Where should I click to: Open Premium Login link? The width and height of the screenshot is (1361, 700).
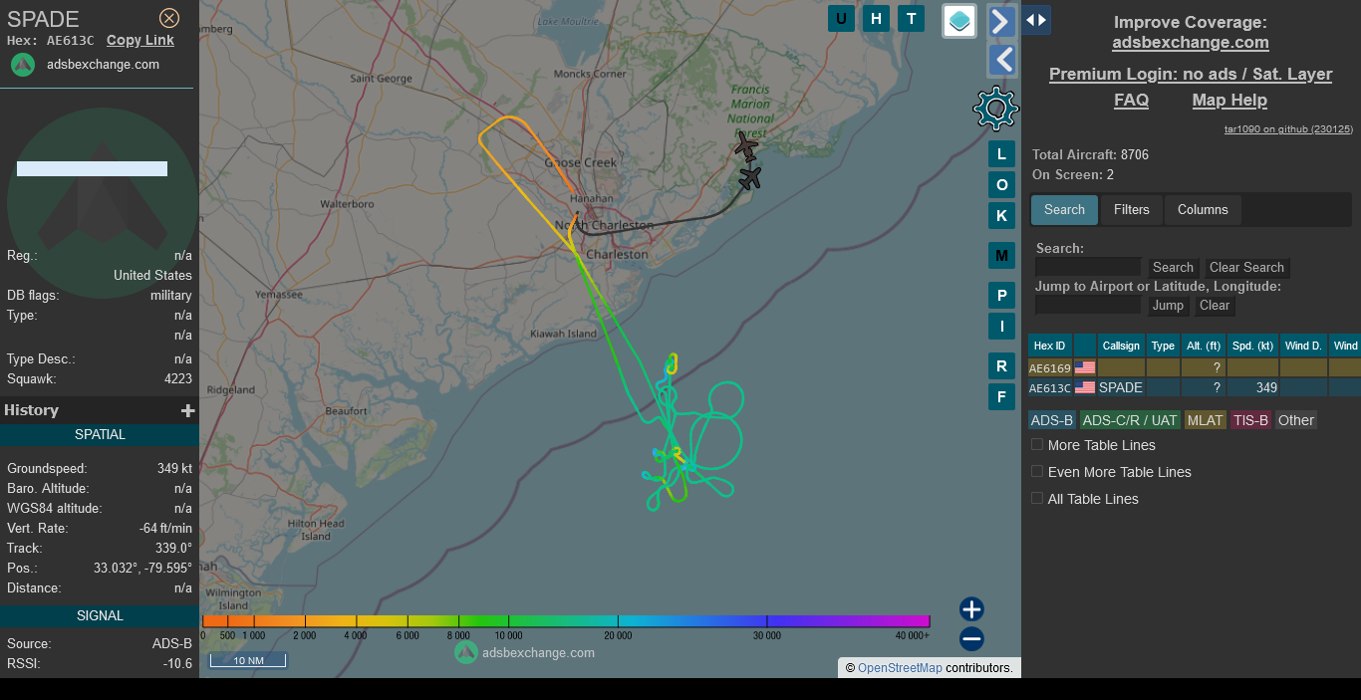1191,74
